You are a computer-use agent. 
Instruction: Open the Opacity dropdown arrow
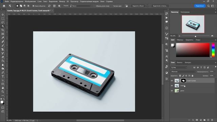(x=215, y=72)
